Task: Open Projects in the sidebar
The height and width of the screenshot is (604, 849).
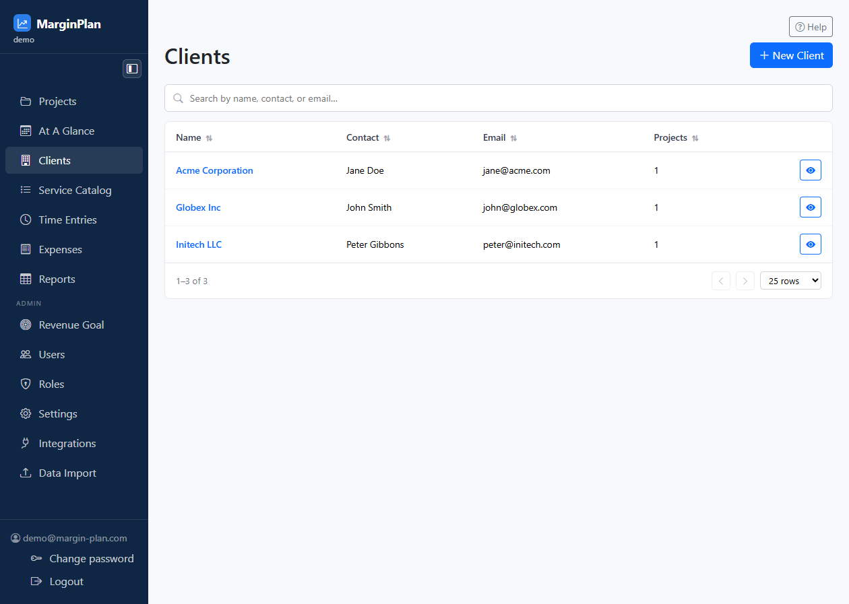Action: click(74, 102)
